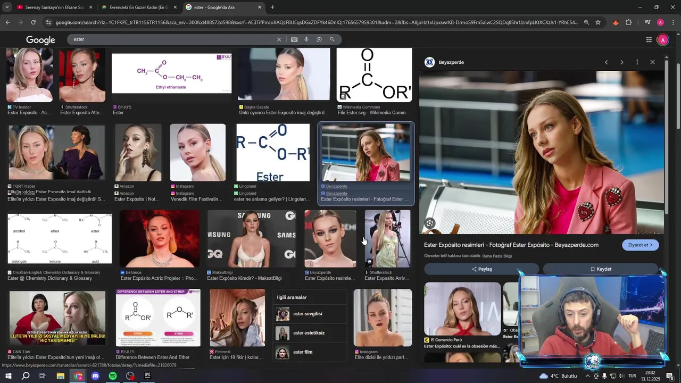This screenshot has height=383, width=681.
Task: Open the Google apps grid
Action: 649,40
